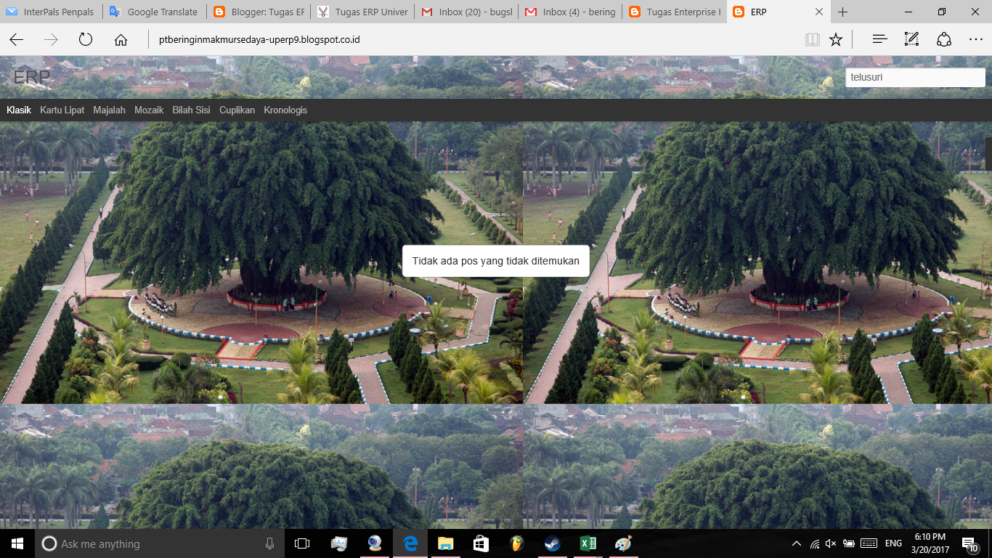Show hidden system tray icons
The height and width of the screenshot is (558, 992).
point(797,543)
